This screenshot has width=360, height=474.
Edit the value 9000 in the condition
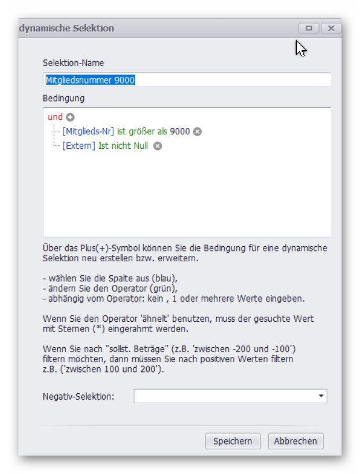tap(180, 131)
